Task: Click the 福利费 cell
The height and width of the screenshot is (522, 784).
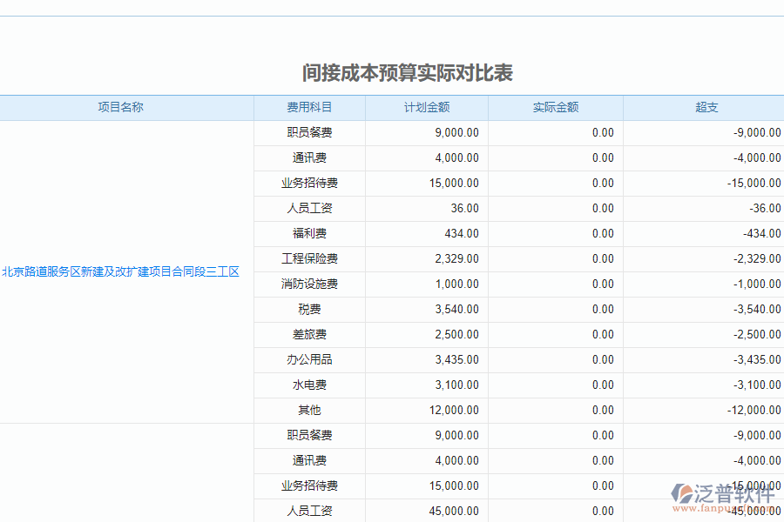Action: click(x=308, y=233)
